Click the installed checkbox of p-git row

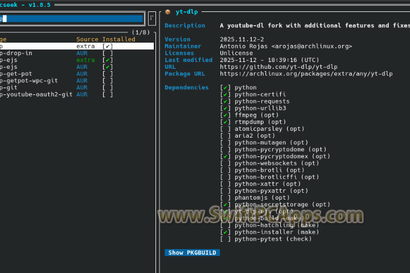coord(108,88)
